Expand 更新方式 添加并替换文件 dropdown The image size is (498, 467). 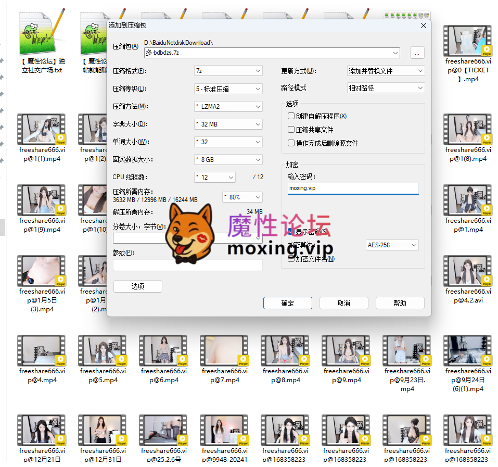(x=386, y=71)
